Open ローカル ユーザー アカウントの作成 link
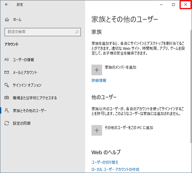The image size is (192, 173). click(x=115, y=170)
